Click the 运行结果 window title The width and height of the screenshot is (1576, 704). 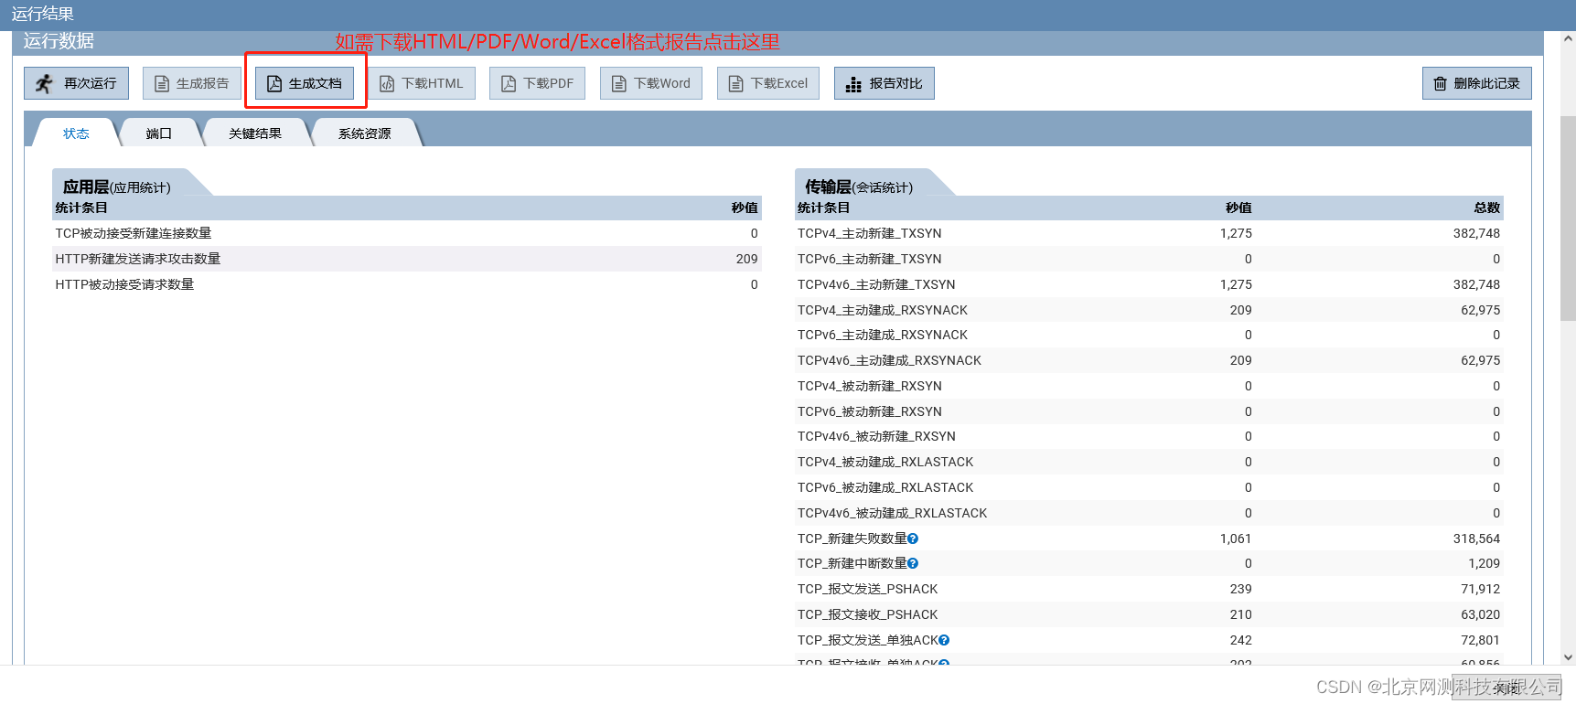pyautogui.click(x=43, y=14)
